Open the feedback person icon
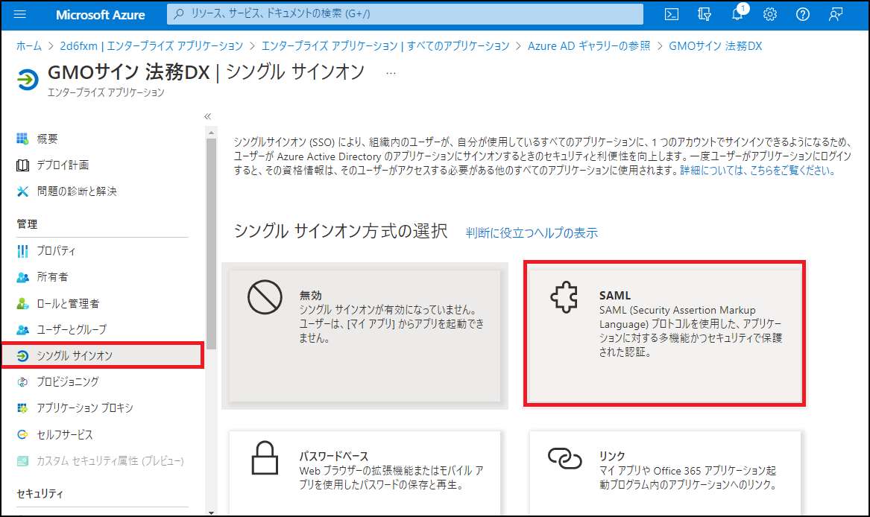870x517 pixels. pyautogui.click(x=836, y=14)
